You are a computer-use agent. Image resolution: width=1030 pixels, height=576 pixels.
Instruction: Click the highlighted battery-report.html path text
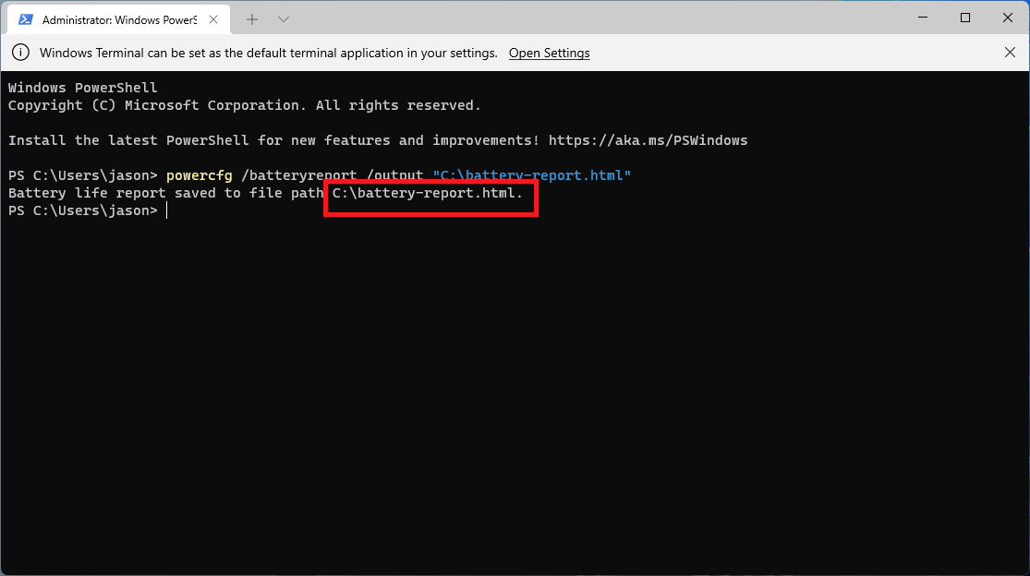pos(430,193)
